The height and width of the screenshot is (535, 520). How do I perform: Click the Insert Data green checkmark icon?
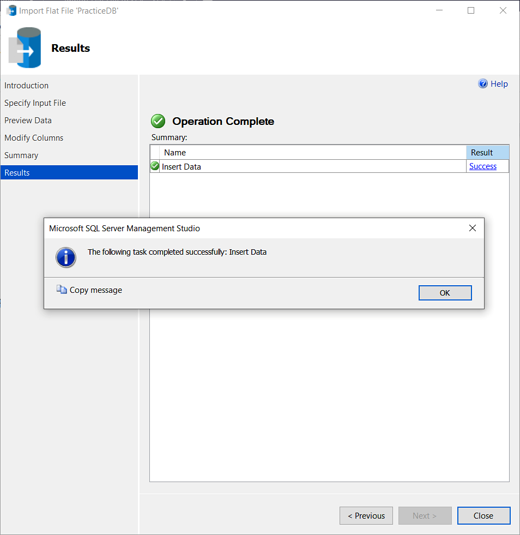coord(155,166)
